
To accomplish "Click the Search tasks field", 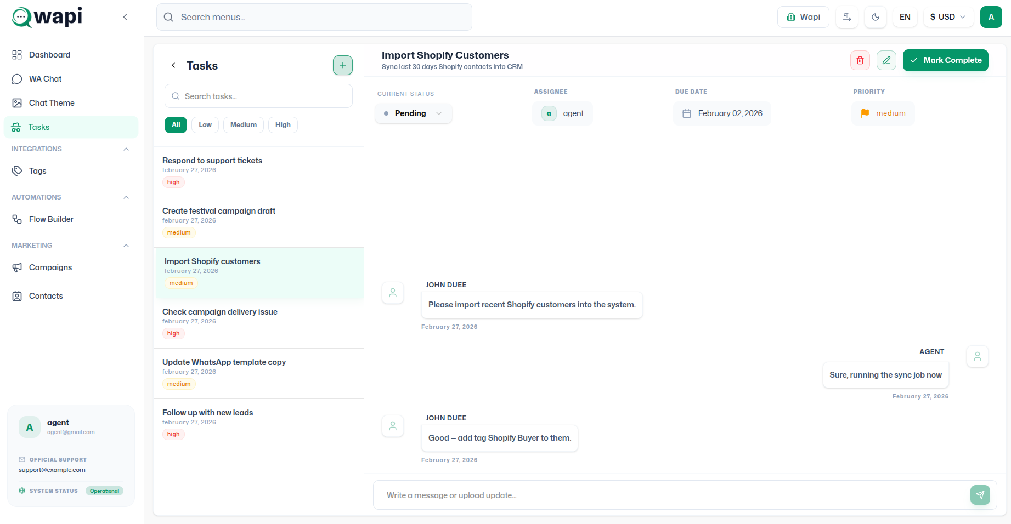I will [x=258, y=96].
